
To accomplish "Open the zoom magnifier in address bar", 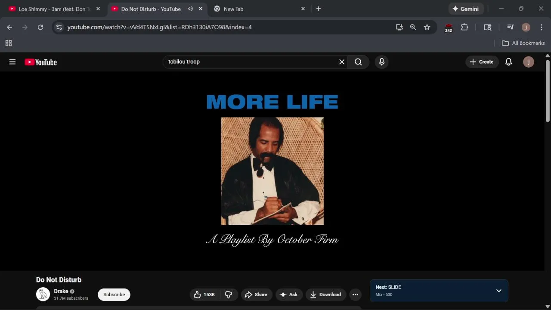I will [x=413, y=27].
